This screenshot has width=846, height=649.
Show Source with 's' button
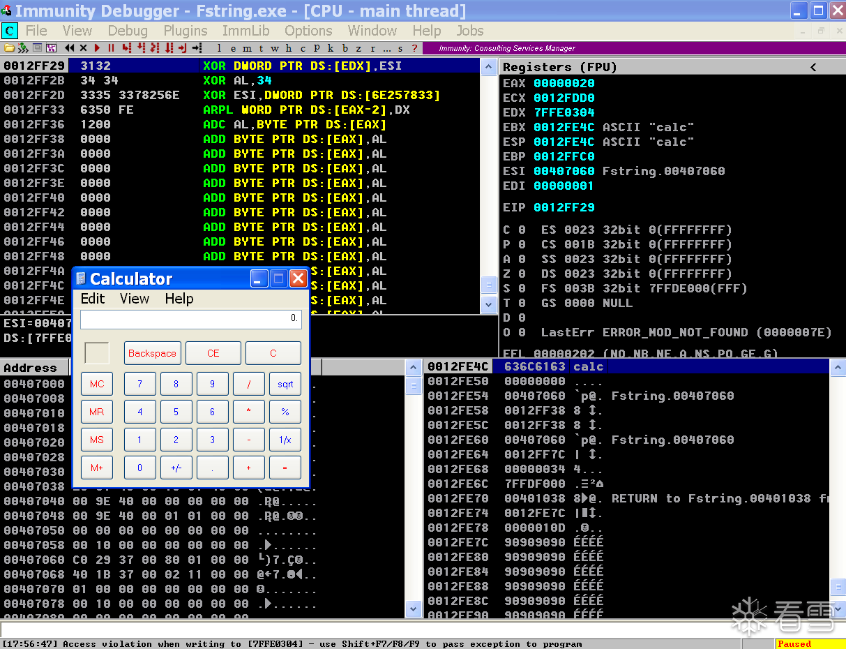click(400, 48)
